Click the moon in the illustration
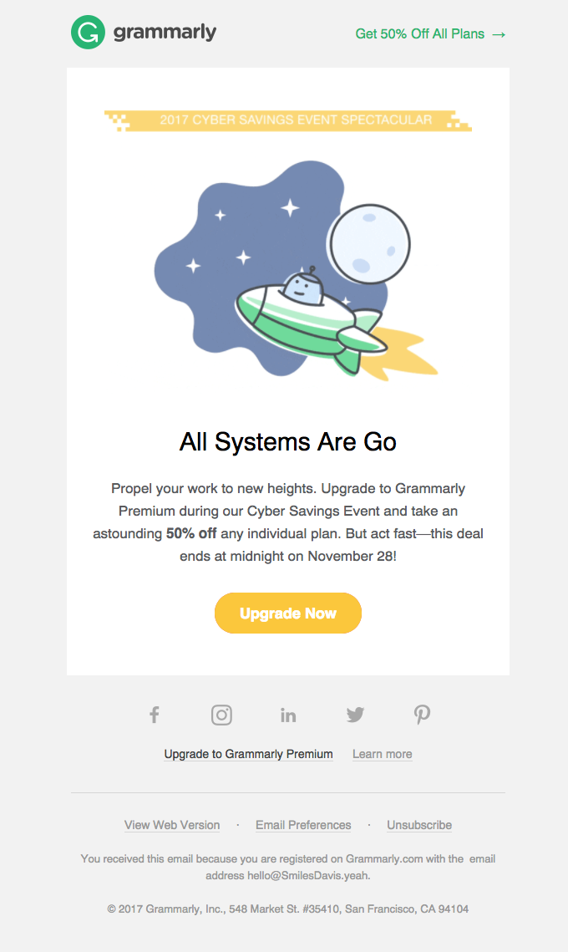Viewport: 568px width, 952px height. click(x=369, y=244)
